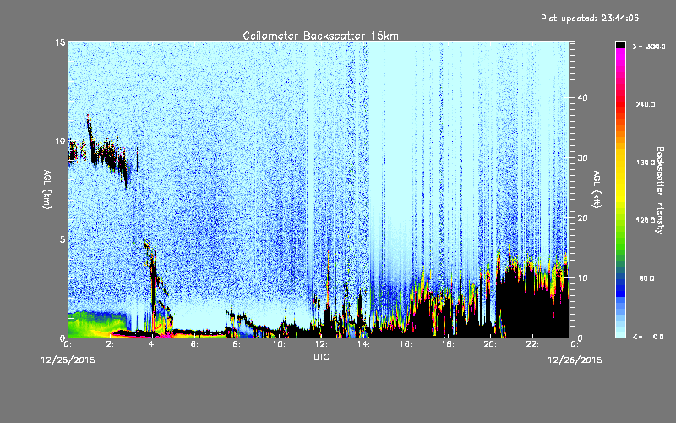Click the high cirrus cloud echo near 10 km
Image resolution: width=676 pixels, height=423 pixels.
103,153
